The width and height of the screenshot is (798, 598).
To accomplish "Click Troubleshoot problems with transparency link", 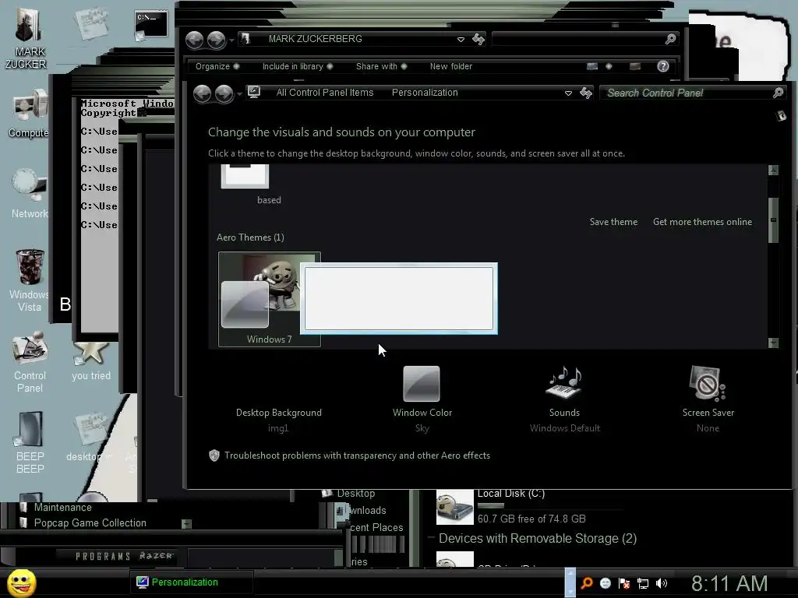I will [357, 456].
